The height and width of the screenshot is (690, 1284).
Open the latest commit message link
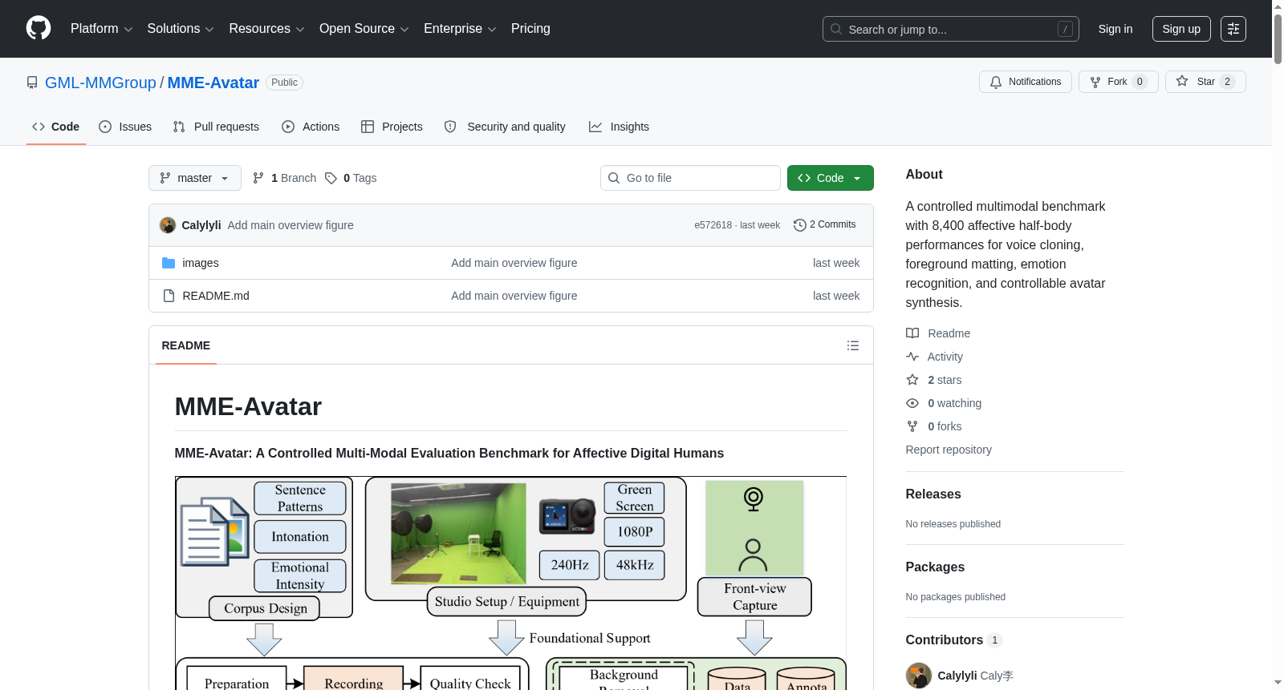[x=291, y=225]
